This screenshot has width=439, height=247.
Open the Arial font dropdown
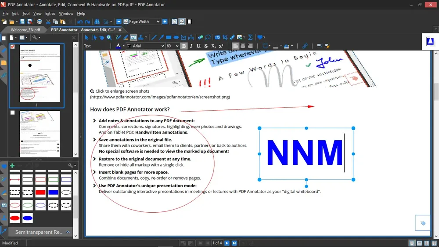point(146,46)
